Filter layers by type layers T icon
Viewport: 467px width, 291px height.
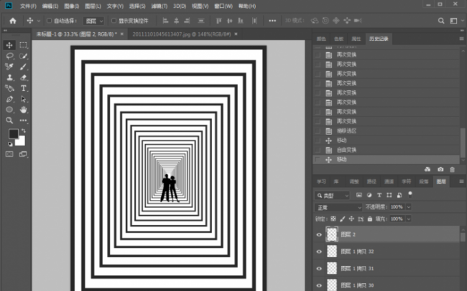click(x=379, y=195)
